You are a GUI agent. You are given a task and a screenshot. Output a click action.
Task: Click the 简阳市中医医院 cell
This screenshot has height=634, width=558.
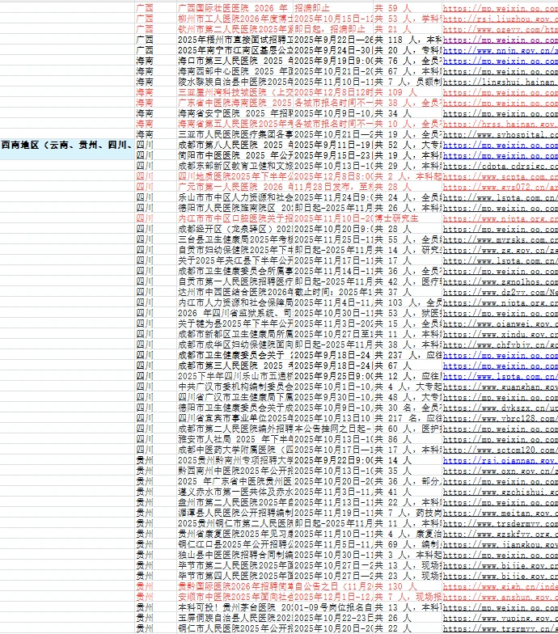point(235,155)
